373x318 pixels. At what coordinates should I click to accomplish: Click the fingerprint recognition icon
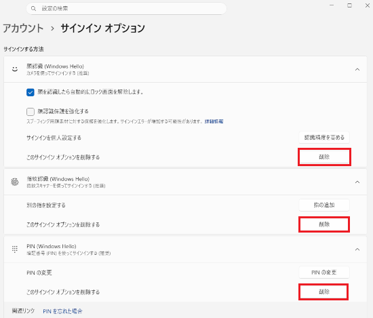(x=15, y=182)
